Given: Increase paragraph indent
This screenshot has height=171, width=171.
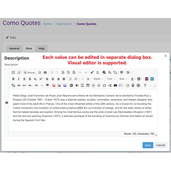Looking at the screenshot, I should 88,79.
